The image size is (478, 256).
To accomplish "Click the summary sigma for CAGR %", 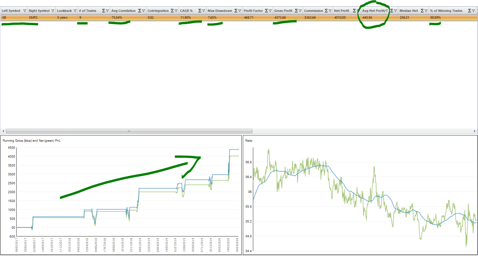I will [x=200, y=11].
